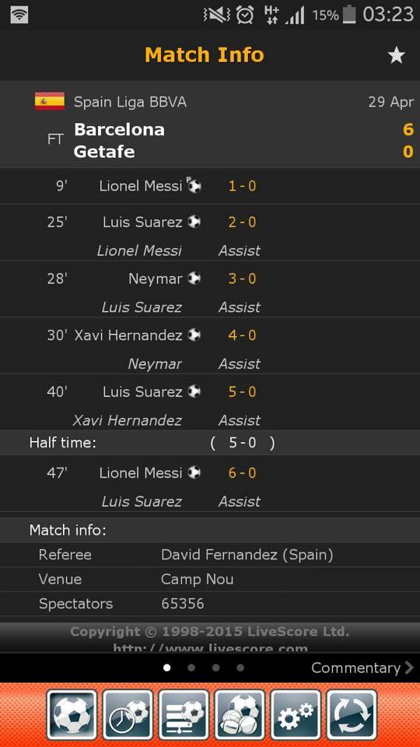The height and width of the screenshot is (747, 420).
Task: Click the Spanish flag icon
Action: click(x=50, y=101)
